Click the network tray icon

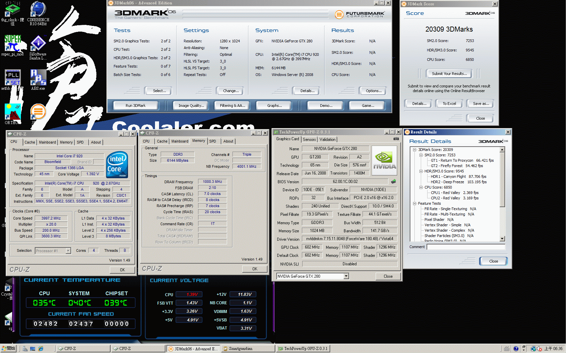pyautogui.click(x=533, y=349)
